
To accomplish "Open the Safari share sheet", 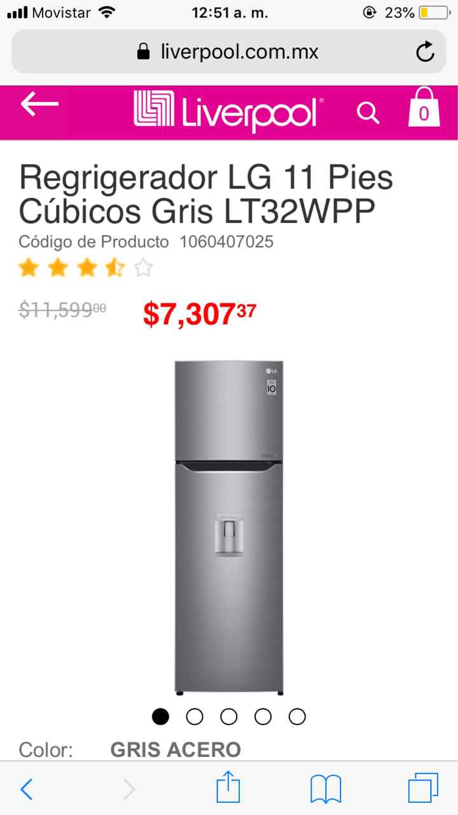I will [x=228, y=788].
